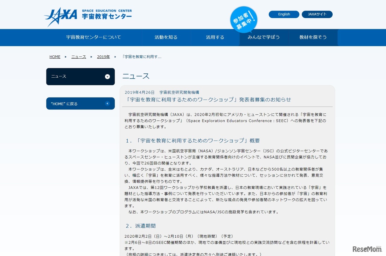Open the みんなで学ぼう navigation section
The height and width of the screenshot is (256, 386).
(x=264, y=37)
